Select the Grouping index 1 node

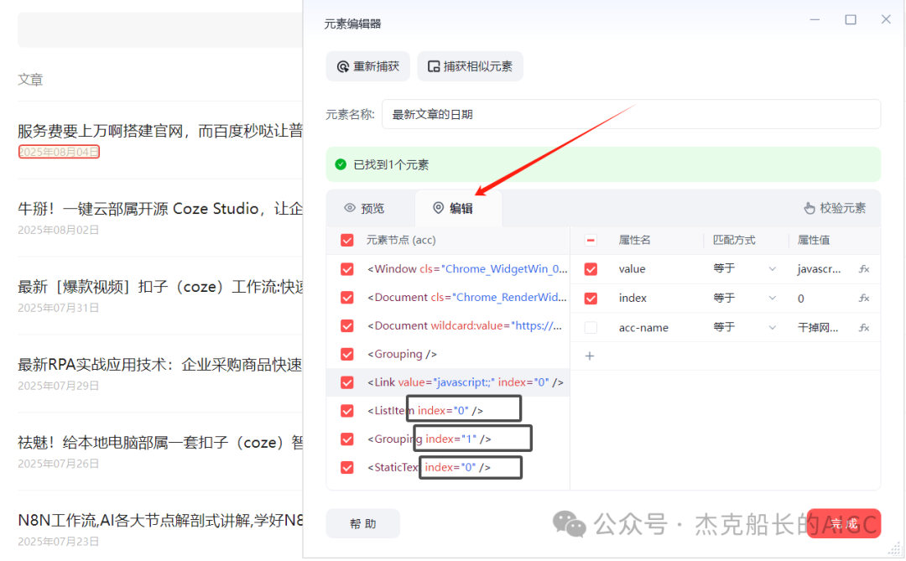(x=430, y=439)
